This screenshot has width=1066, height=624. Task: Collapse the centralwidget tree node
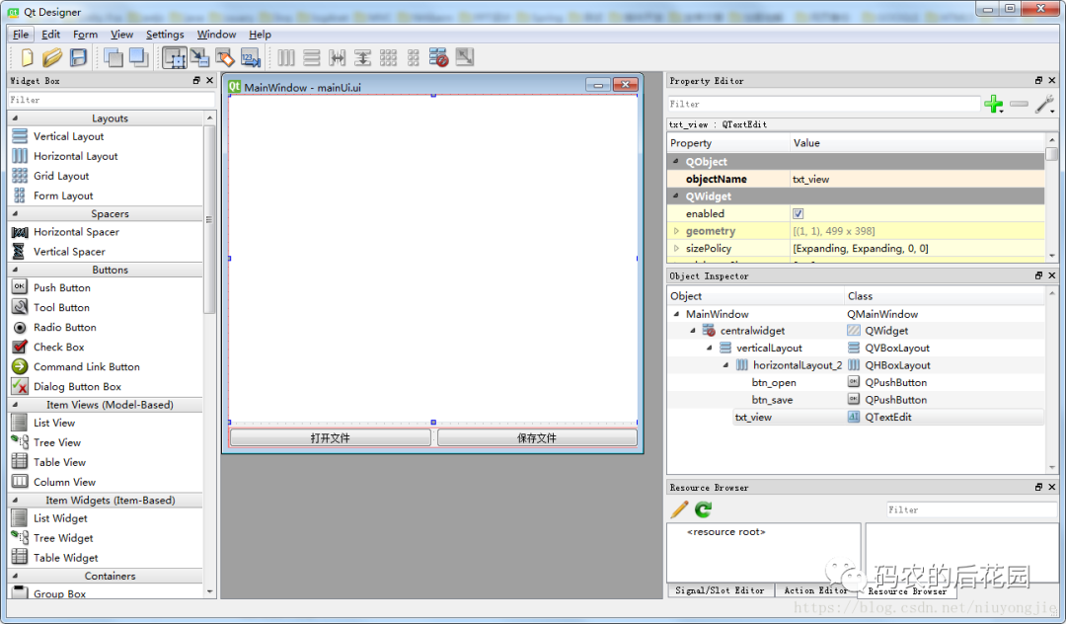(x=693, y=331)
